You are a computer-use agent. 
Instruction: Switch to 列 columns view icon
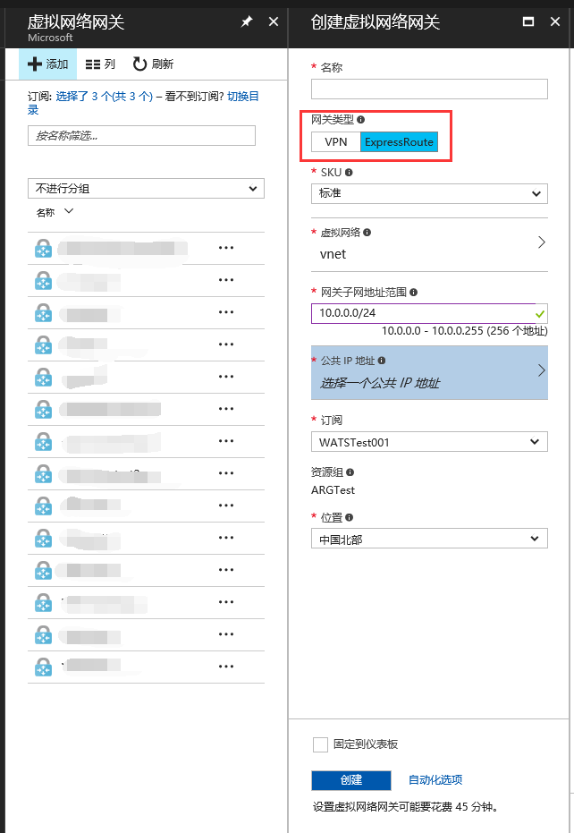point(93,64)
